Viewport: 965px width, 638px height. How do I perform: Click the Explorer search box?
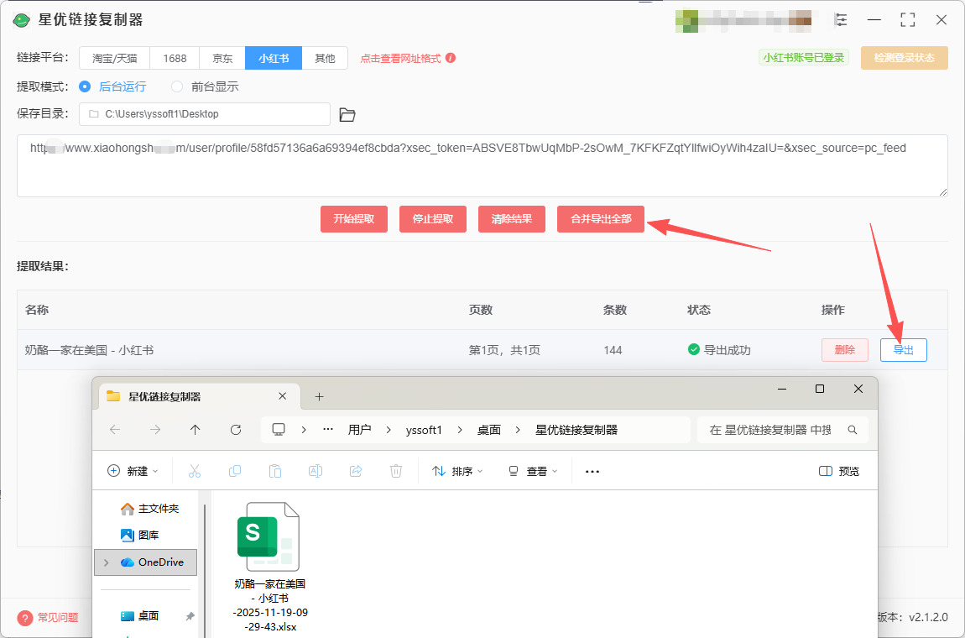click(782, 430)
